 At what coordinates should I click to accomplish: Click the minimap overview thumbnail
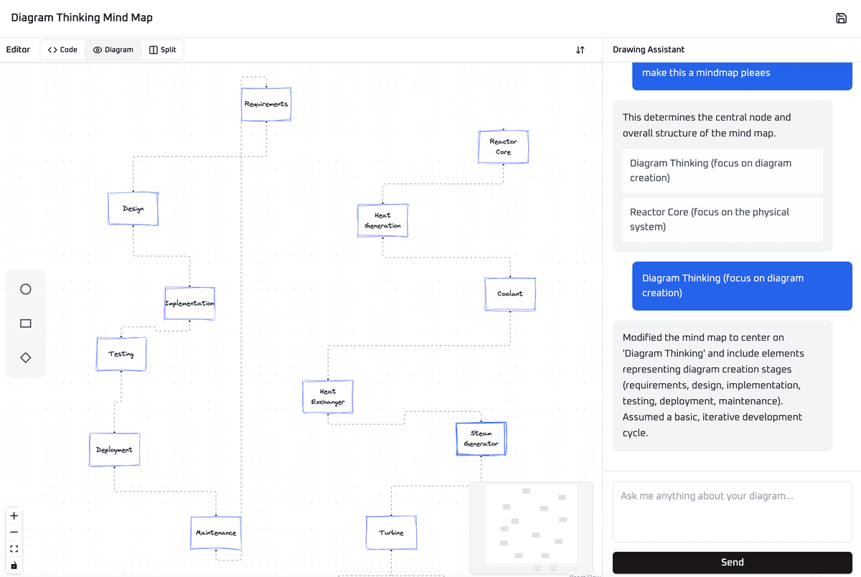point(531,527)
